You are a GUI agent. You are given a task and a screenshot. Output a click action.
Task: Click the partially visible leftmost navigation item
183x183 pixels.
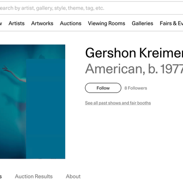[x=1, y=23]
